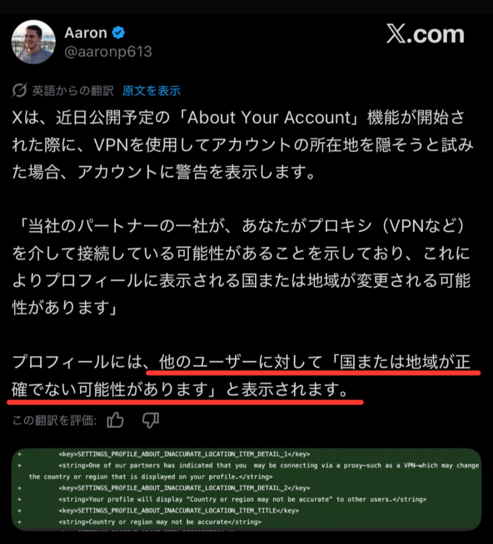493x544 pixels.
Task: Click the この翻訳を評価 label
Action: [54, 420]
